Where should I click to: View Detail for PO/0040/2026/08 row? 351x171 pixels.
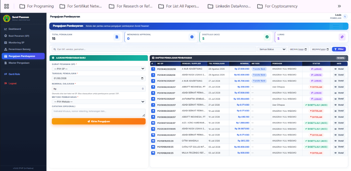click(x=339, y=69)
